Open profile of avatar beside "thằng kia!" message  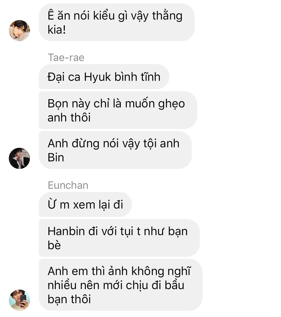20,31
